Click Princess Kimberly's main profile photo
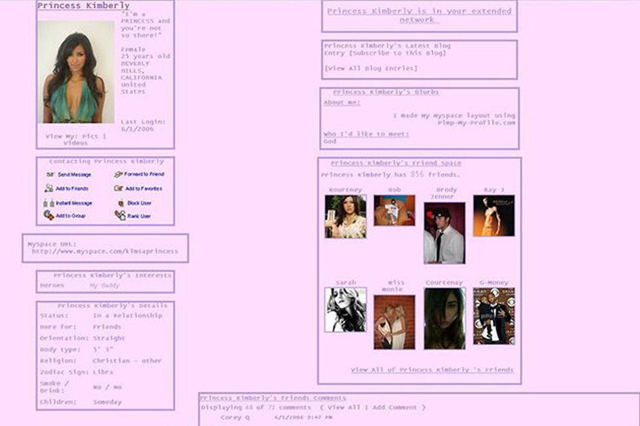The image size is (640, 426). (76, 72)
